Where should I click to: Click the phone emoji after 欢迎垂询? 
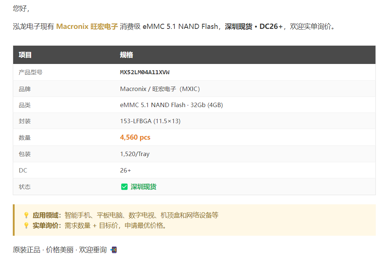point(113,250)
